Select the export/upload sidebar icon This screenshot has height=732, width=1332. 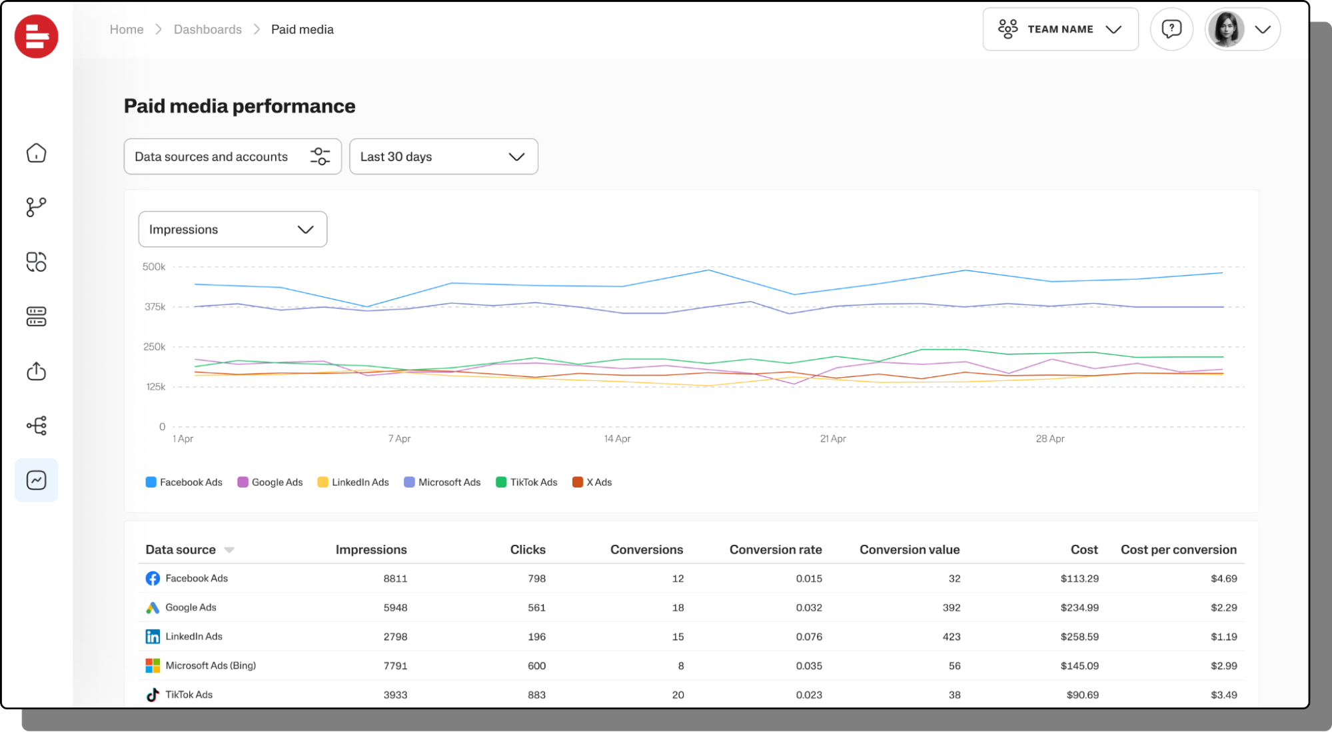click(x=37, y=371)
